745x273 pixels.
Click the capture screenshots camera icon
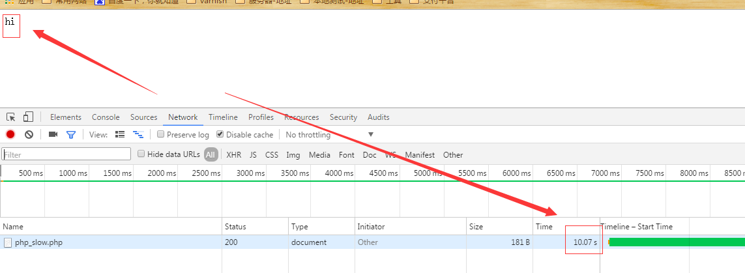(x=53, y=135)
